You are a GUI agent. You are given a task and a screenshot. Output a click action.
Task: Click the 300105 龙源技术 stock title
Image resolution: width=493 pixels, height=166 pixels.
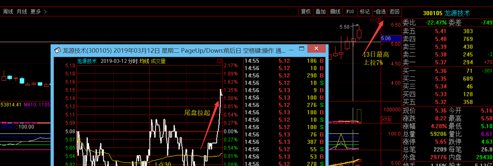446,13
